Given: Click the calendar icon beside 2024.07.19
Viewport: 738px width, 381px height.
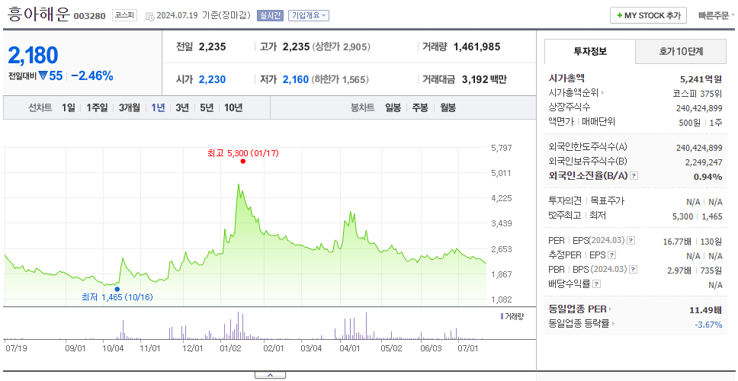Looking at the screenshot, I should point(149,16).
